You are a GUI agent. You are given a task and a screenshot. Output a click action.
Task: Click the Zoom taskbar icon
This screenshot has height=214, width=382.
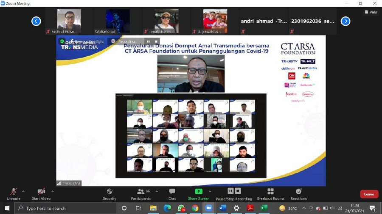click(209, 208)
